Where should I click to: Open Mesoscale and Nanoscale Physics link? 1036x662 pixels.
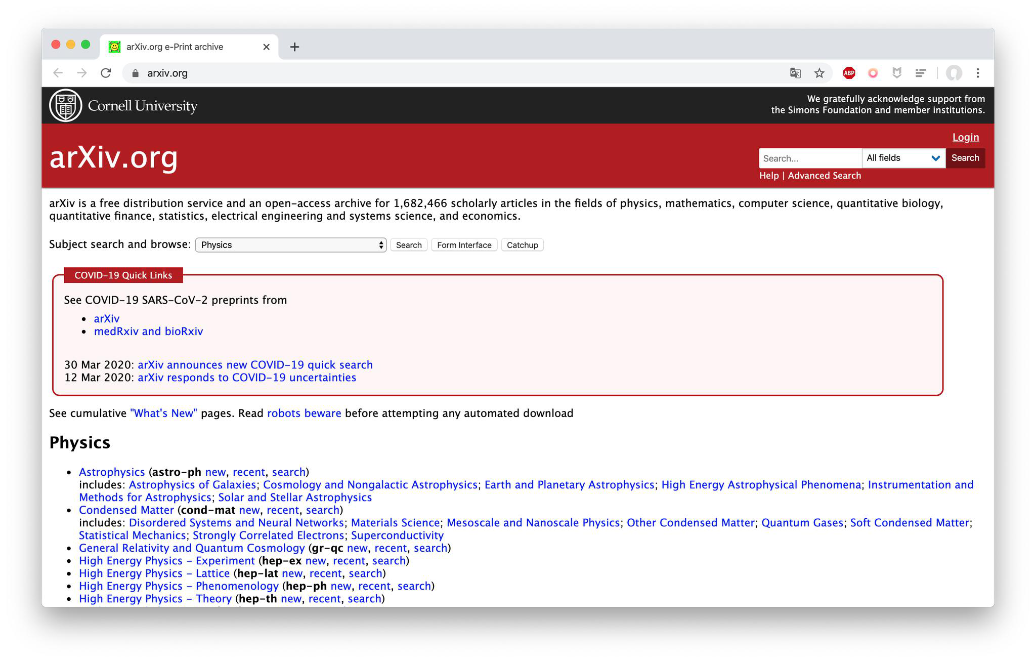pyautogui.click(x=533, y=523)
